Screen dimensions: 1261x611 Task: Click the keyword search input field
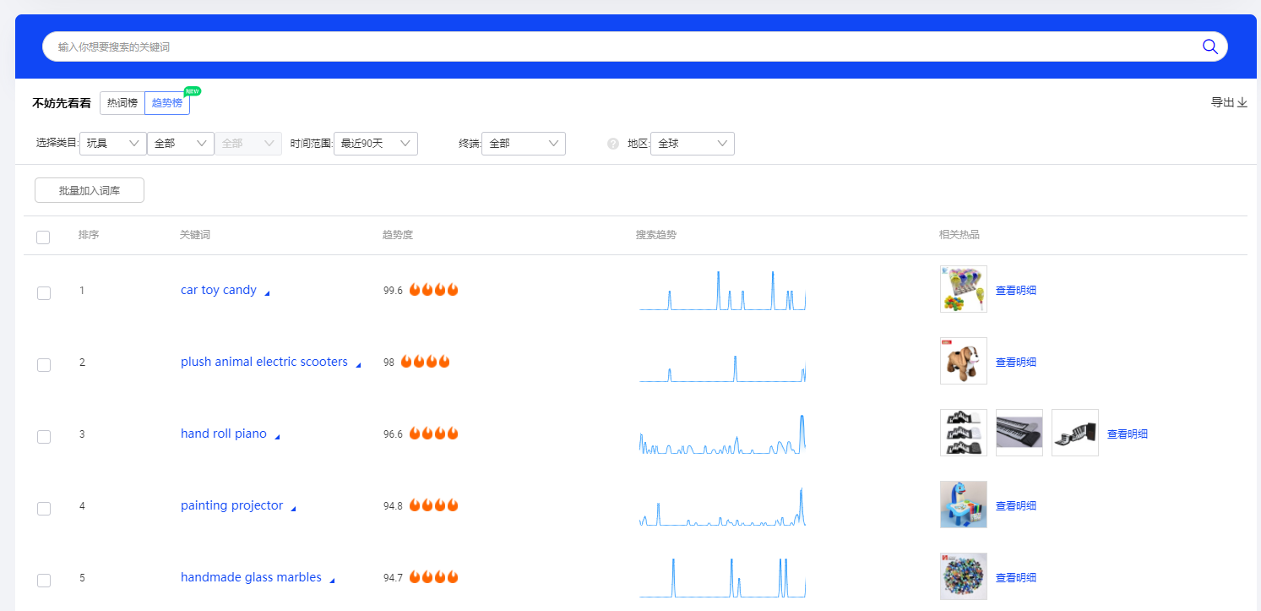[591, 46]
